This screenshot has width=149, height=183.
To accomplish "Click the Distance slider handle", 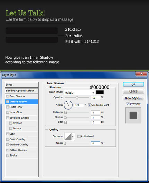I will click(65, 112).
